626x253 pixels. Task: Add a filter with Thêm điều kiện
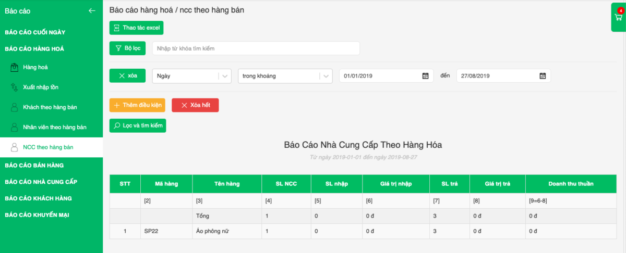138,105
